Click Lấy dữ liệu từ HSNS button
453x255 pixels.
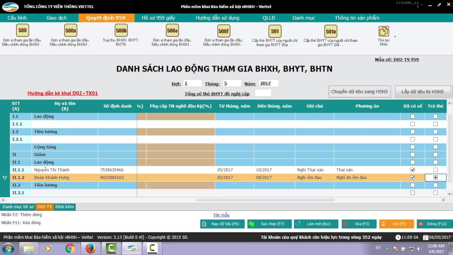[x=423, y=92]
